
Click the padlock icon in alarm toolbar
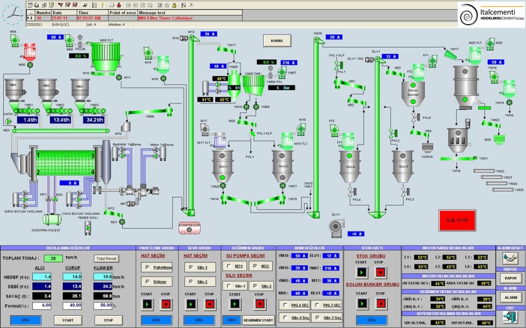174,5
